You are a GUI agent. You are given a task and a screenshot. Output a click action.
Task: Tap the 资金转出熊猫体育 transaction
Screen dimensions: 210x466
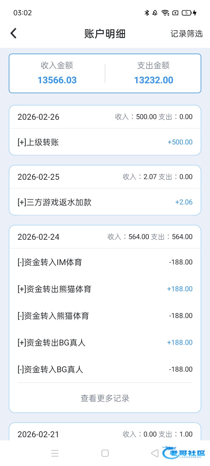(x=105, y=289)
